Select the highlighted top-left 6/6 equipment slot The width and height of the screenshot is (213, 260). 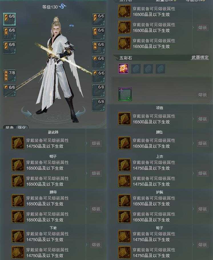coord(9,19)
